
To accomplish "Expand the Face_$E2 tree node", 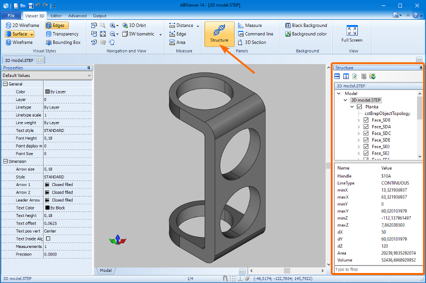I will coord(359,153).
